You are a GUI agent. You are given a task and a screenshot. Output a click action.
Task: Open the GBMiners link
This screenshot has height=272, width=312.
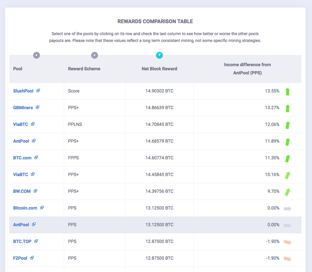click(22, 108)
